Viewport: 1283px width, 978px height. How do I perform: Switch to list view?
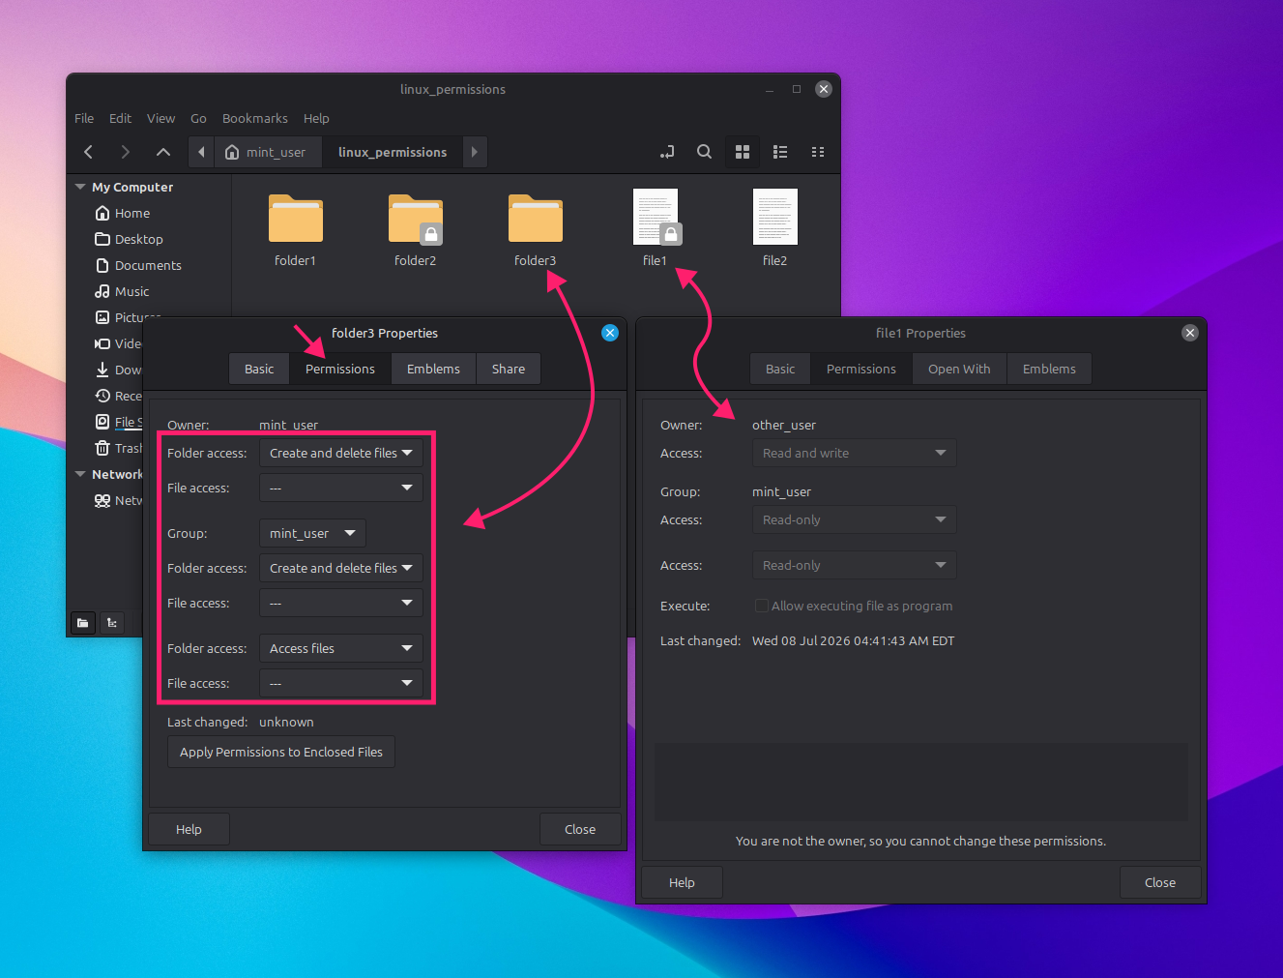click(x=780, y=152)
